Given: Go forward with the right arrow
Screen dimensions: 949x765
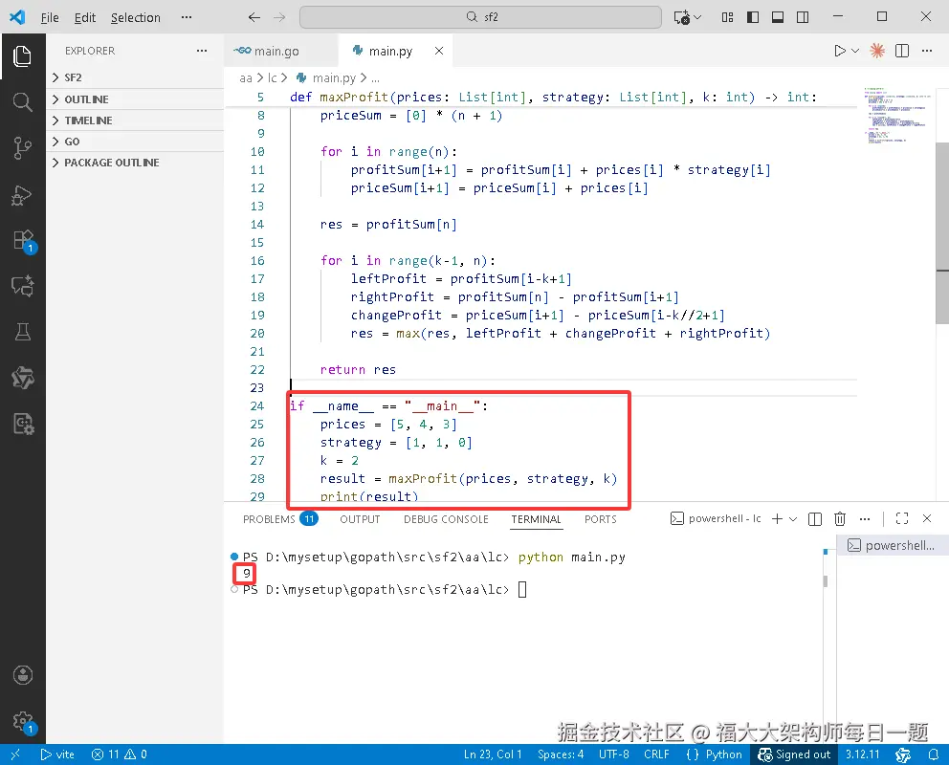Looking at the screenshot, I should 279,17.
